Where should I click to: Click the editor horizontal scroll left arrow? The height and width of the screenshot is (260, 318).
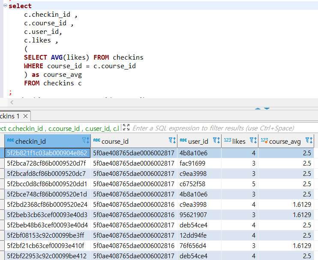coord(12,102)
